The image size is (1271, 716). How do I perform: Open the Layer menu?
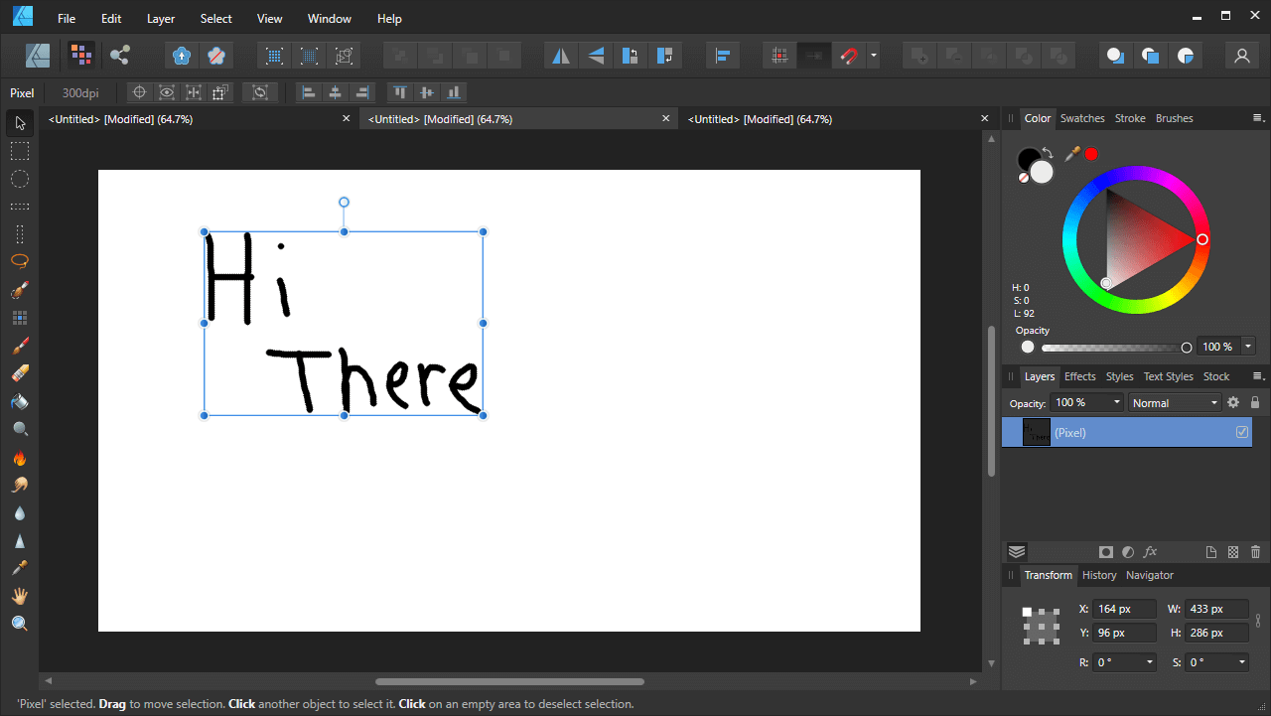(160, 18)
